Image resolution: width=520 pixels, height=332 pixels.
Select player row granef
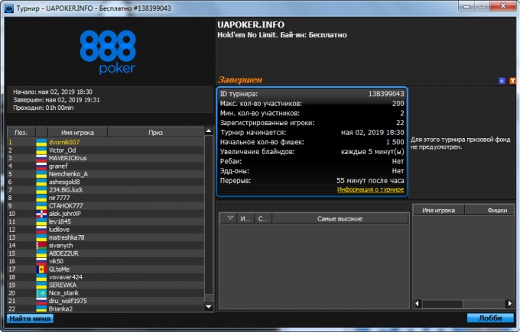tap(106, 166)
